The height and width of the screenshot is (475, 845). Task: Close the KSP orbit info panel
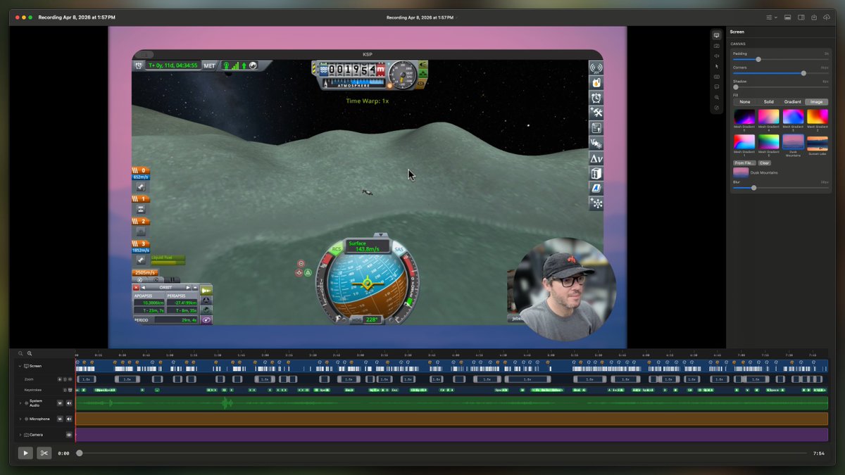pyautogui.click(x=136, y=288)
